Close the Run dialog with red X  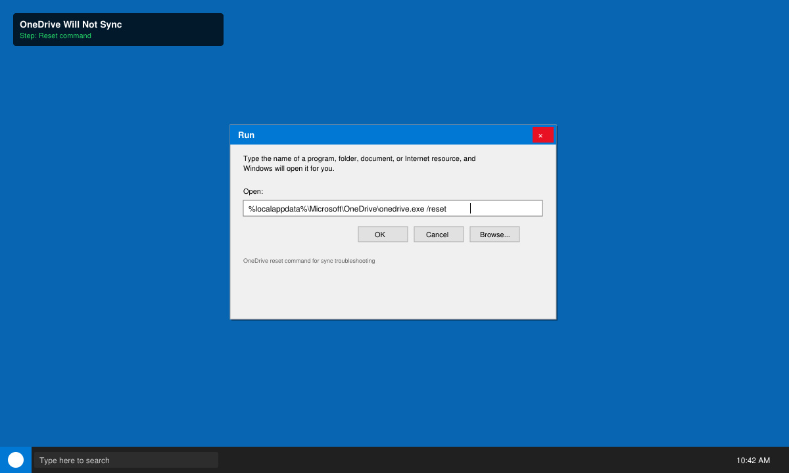pyautogui.click(x=542, y=135)
